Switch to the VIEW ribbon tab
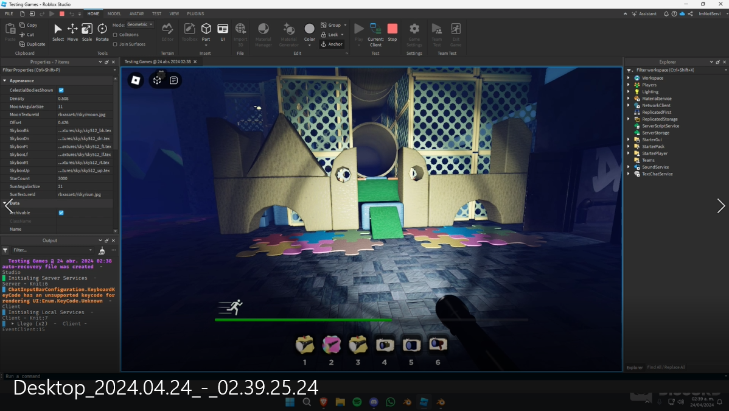Viewport: 729px width, 411px height. 174,14
